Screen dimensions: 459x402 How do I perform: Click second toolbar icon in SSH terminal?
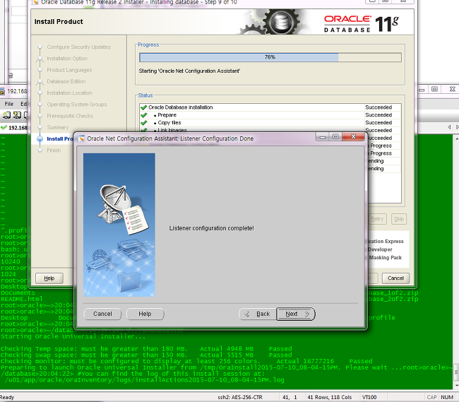point(17,115)
